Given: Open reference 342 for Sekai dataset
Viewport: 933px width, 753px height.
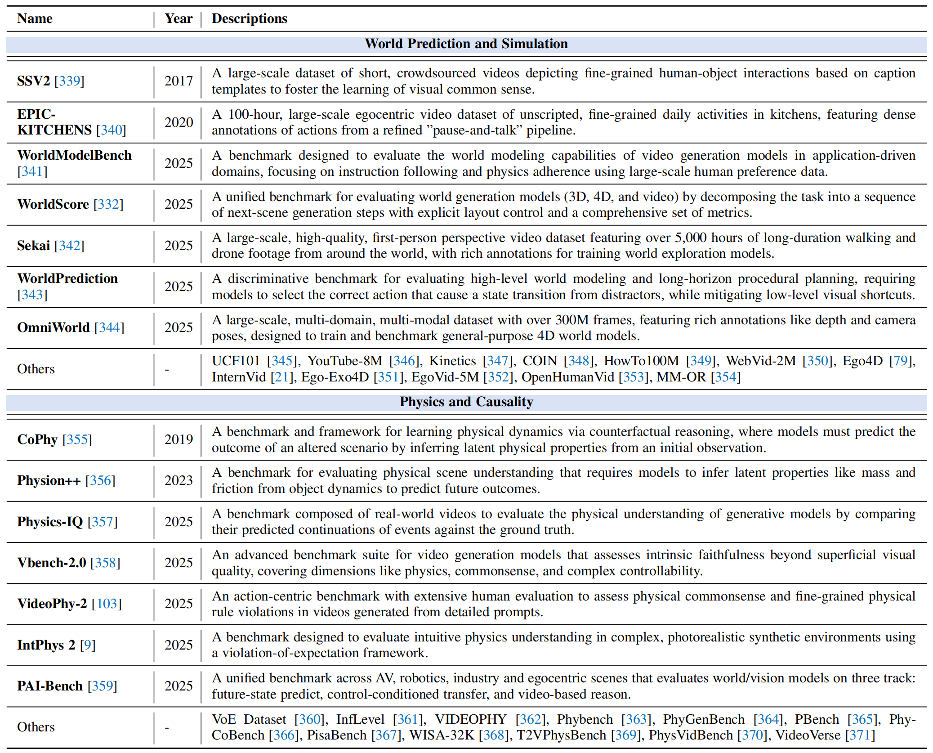Looking at the screenshot, I should [x=70, y=246].
